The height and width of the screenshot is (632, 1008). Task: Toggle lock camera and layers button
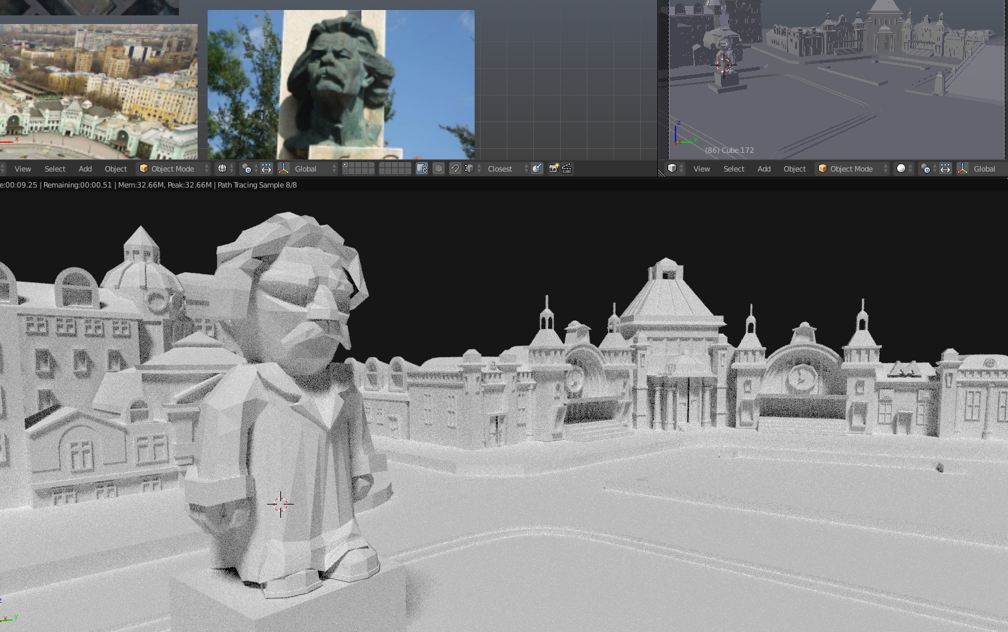(x=422, y=169)
